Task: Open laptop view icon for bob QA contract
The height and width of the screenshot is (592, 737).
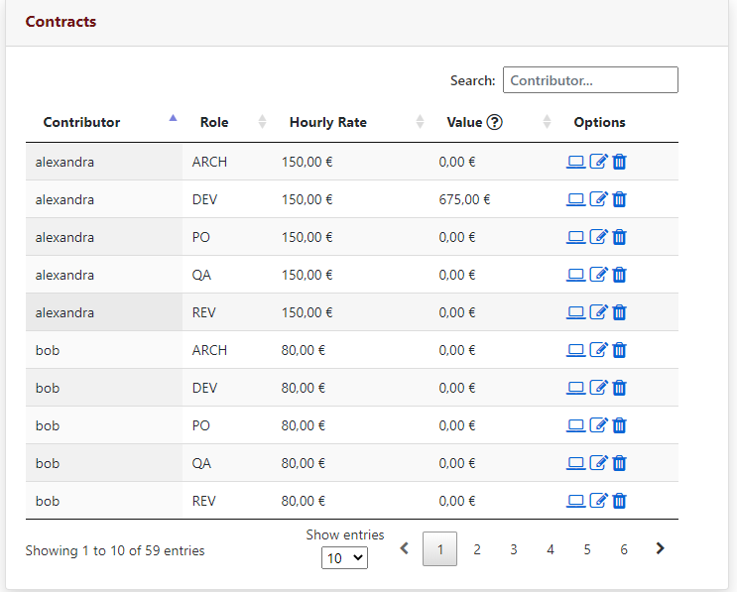Action: coord(575,463)
